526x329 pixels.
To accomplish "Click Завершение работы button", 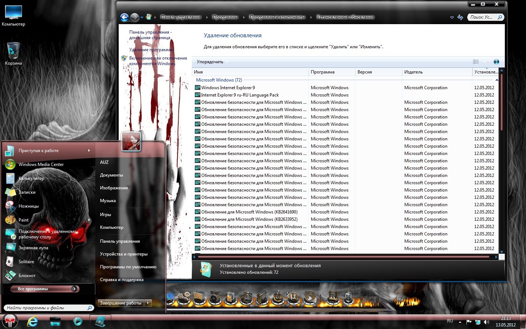I will 121,303.
